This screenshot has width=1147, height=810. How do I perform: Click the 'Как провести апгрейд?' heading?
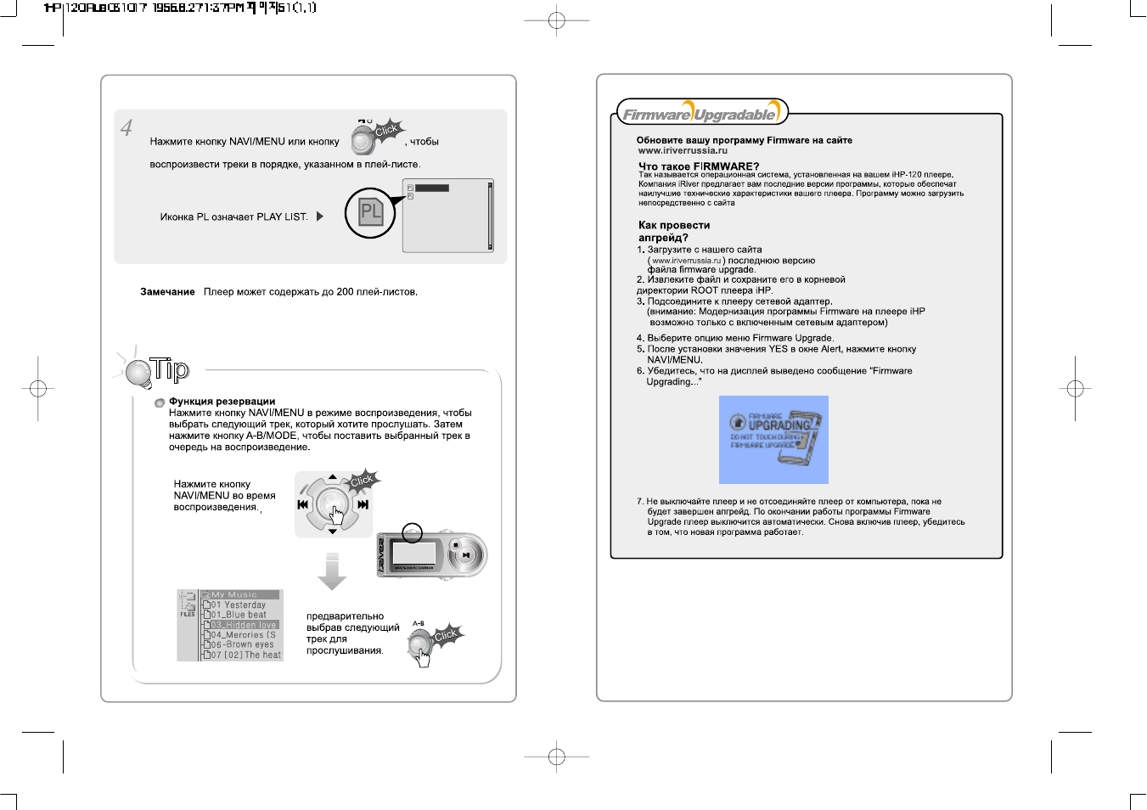point(674,231)
